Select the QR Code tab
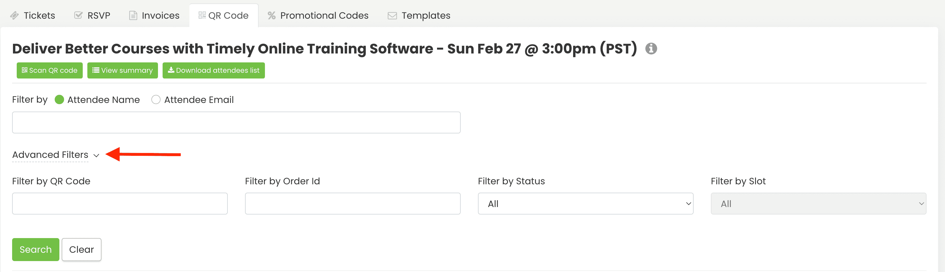Viewport: 945px width, 272px height. pos(223,15)
